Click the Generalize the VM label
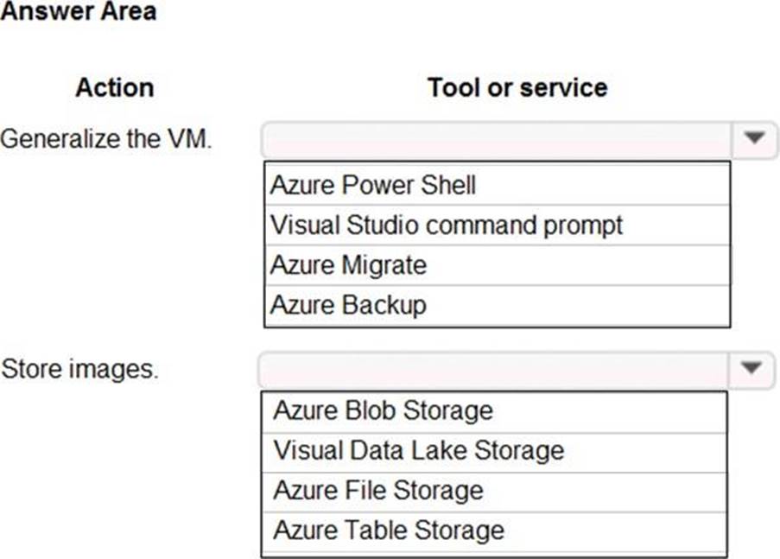 105,139
